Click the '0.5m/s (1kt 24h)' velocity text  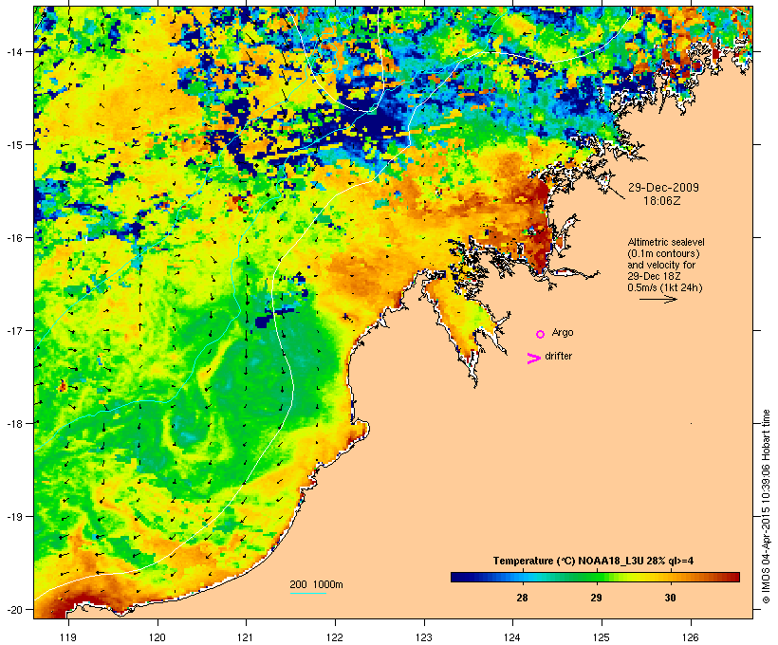(665, 287)
